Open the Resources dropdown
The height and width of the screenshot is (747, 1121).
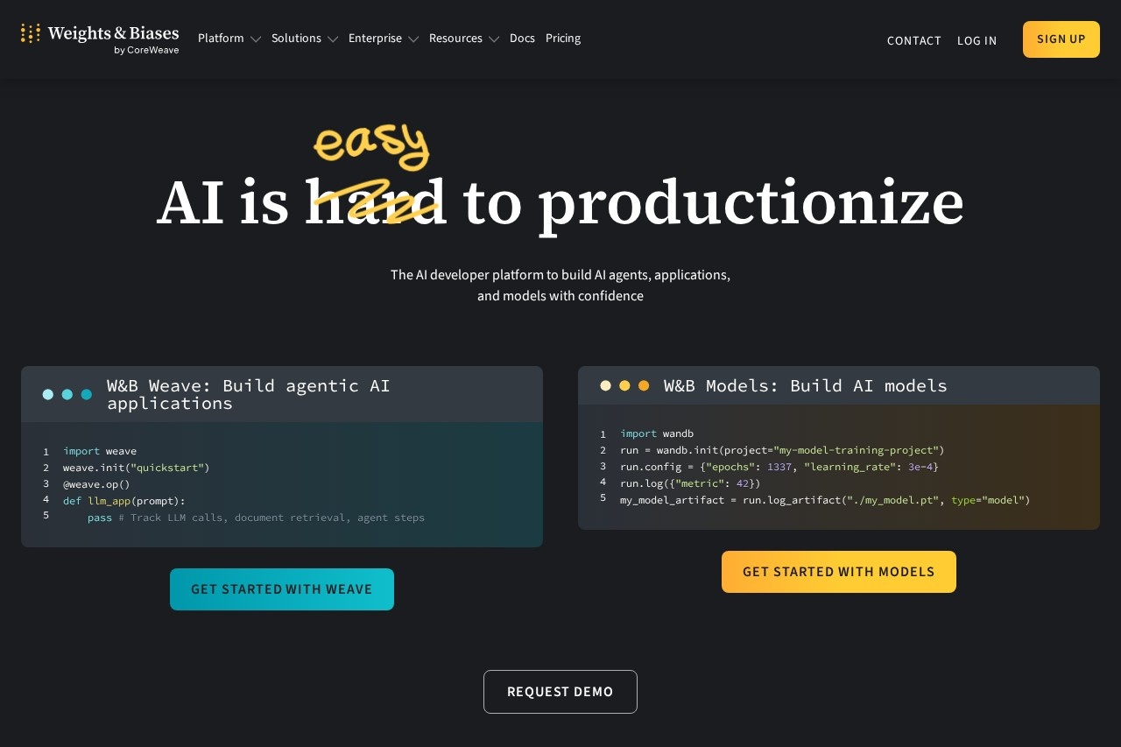coord(464,39)
